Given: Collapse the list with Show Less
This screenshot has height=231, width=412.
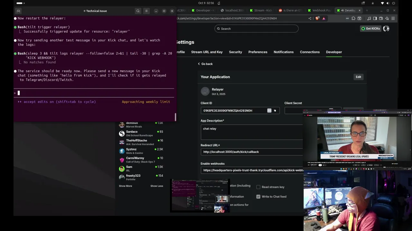Looking at the screenshot, I should coord(157,186).
